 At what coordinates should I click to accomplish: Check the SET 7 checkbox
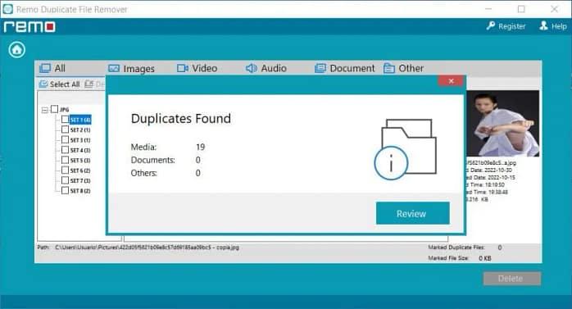coord(65,180)
